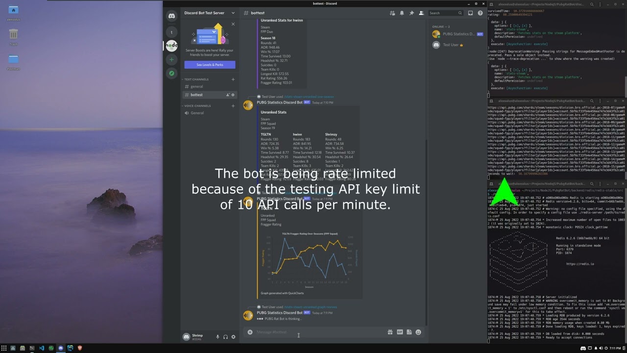
Task: Show pinned messages pin icon
Action: click(411, 13)
